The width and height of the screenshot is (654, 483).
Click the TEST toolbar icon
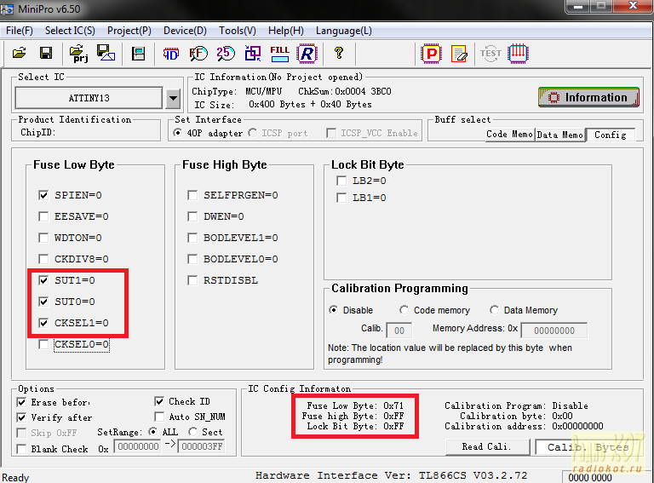pos(490,54)
